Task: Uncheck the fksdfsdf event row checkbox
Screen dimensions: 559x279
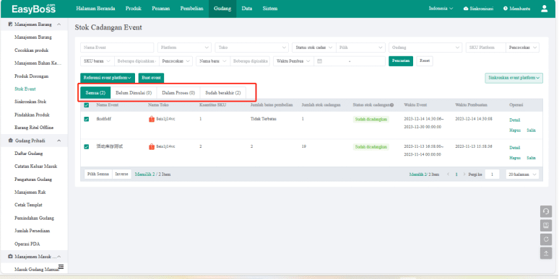Action: point(86,119)
